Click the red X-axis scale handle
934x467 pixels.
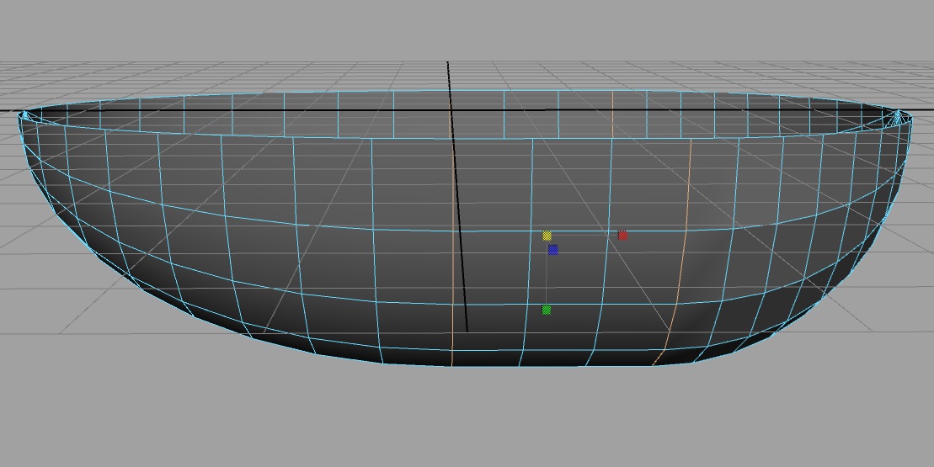[622, 236]
